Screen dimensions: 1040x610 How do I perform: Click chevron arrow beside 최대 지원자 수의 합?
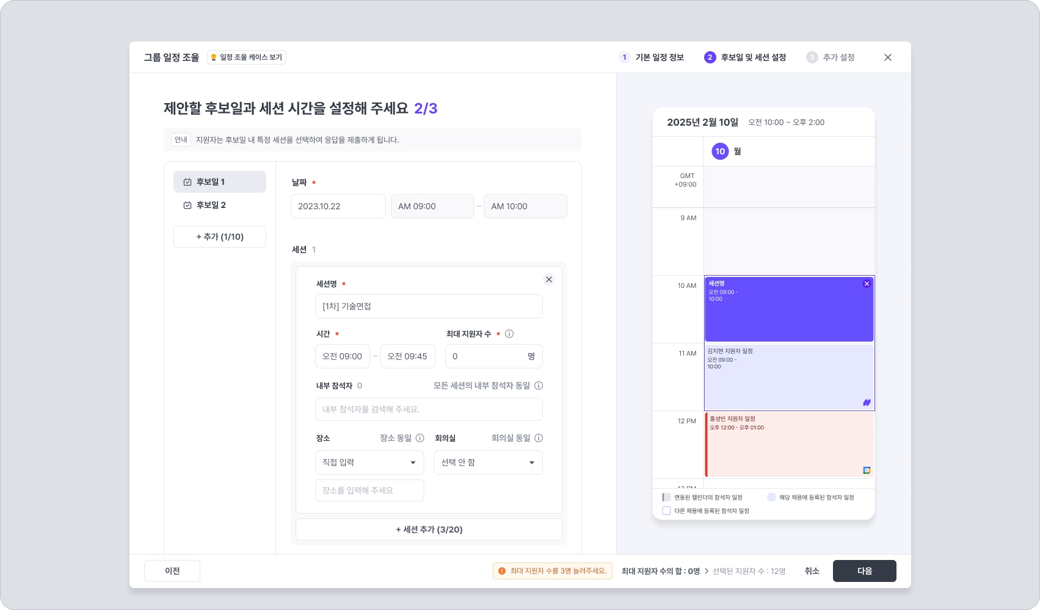coord(707,571)
